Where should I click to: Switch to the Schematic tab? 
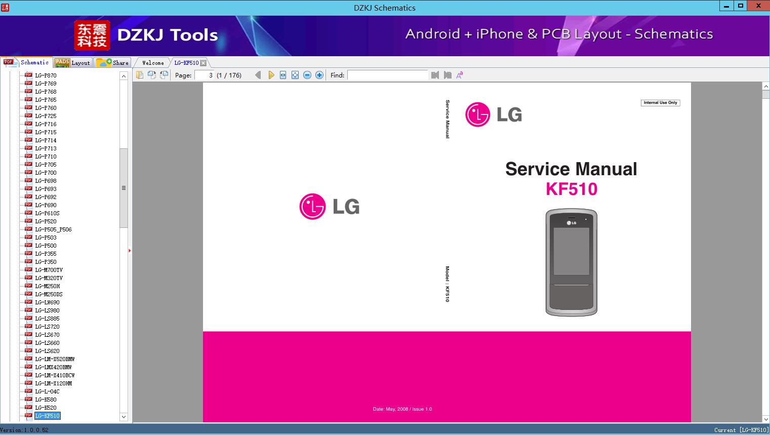[x=26, y=62]
